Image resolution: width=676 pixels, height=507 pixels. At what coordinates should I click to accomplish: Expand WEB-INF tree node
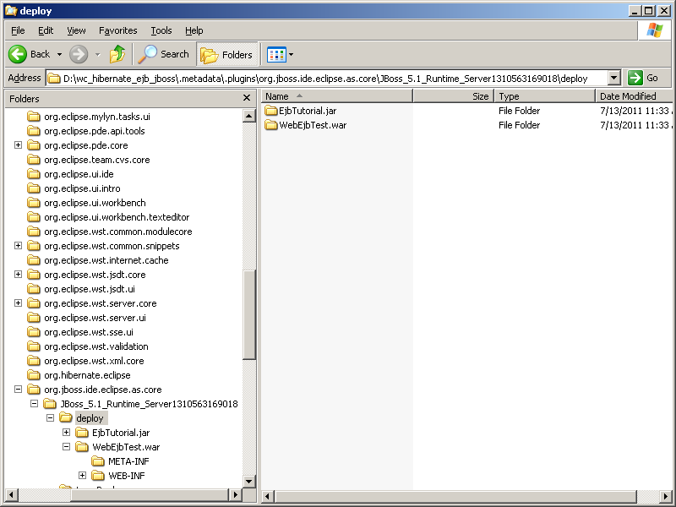pyautogui.click(x=82, y=476)
